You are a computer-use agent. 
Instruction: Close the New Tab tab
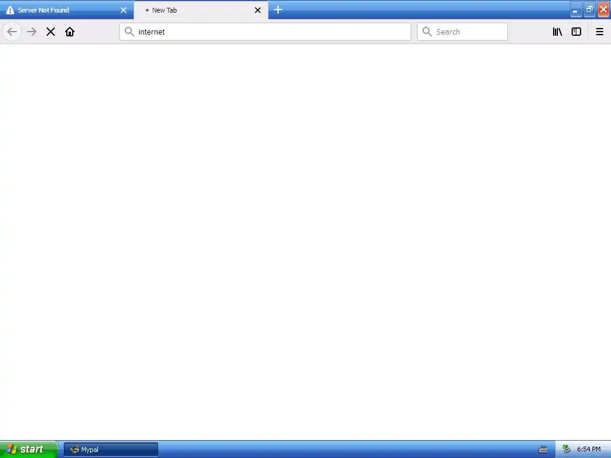(x=258, y=10)
